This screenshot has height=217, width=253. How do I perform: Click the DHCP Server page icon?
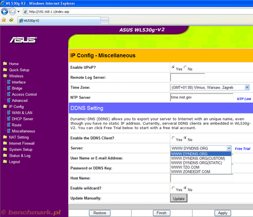(9, 119)
